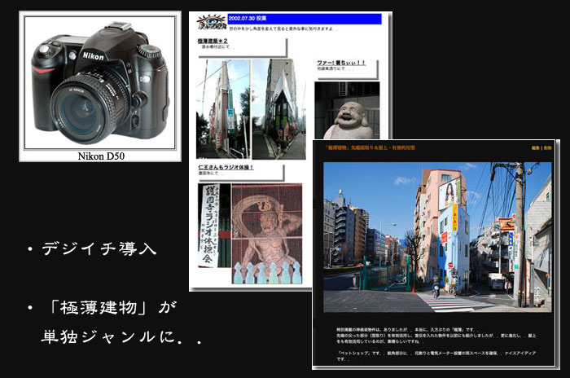
Task: Click the "削除" delete link on dark page
Action: click(547, 148)
